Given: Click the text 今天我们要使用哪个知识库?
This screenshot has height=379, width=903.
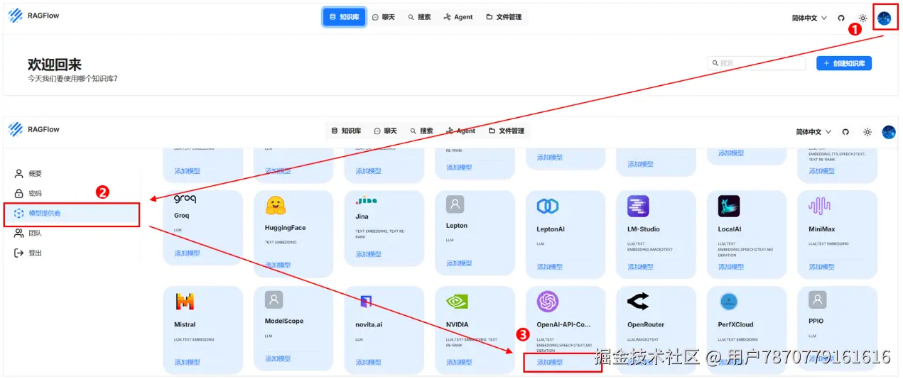Looking at the screenshot, I should 72,79.
